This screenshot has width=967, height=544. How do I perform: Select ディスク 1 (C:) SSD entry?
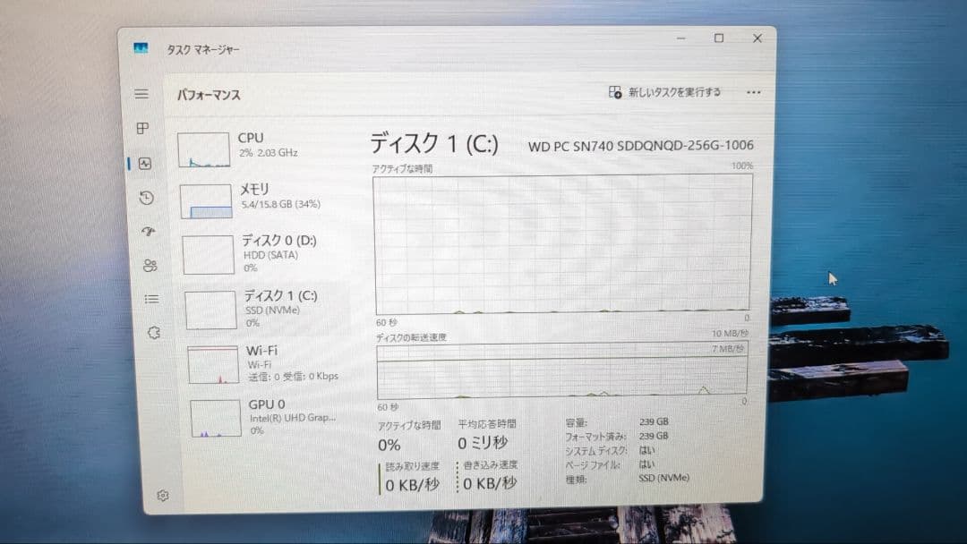(x=268, y=308)
